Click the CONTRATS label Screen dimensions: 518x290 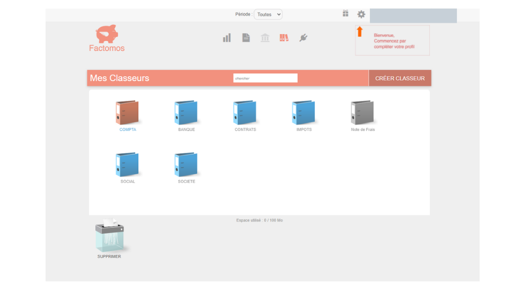[245, 129]
